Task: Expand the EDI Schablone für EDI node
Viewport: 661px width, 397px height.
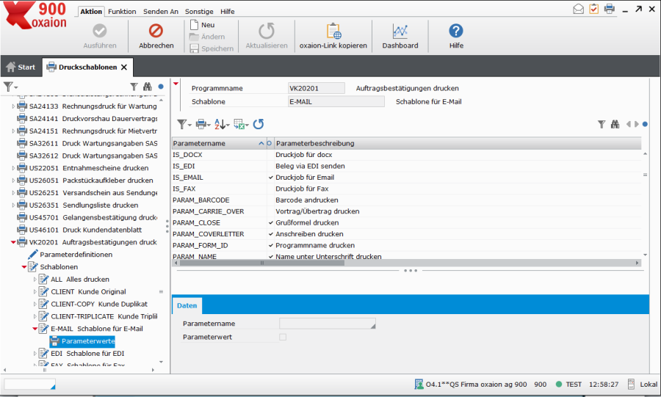Action: [x=35, y=354]
